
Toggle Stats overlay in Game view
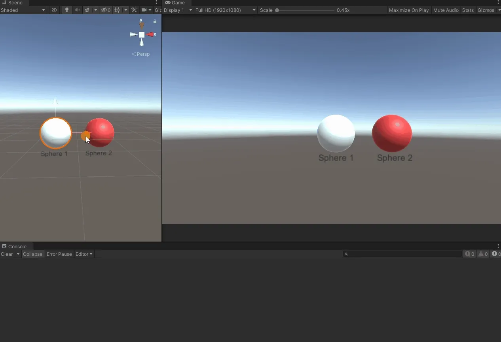tap(468, 10)
